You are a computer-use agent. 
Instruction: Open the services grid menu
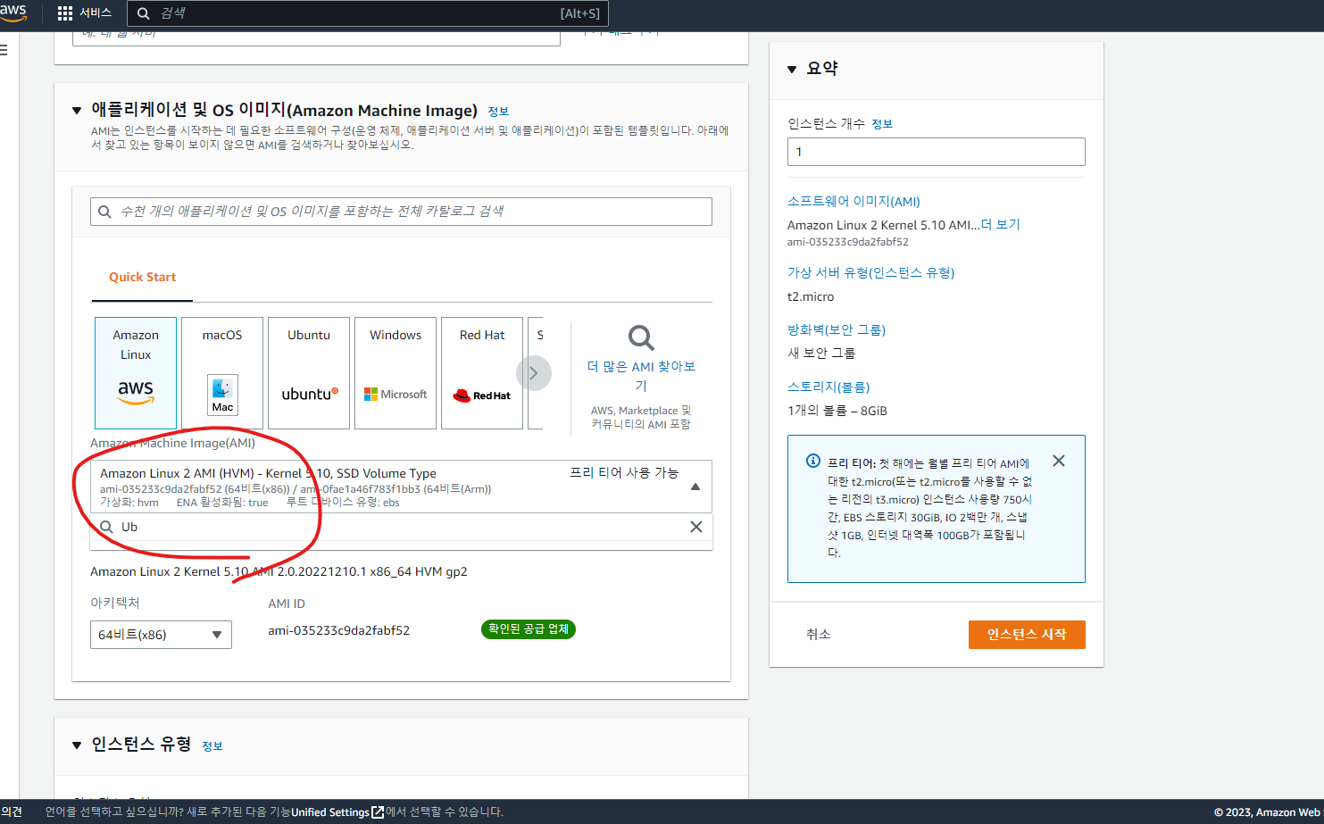(x=84, y=13)
